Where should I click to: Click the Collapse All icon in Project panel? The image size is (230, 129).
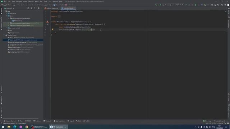(x=35, y=8)
